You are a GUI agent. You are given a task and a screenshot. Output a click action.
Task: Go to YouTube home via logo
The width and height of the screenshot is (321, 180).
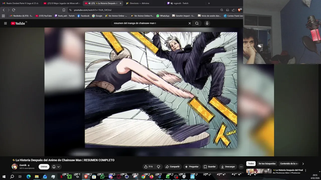click(18, 23)
